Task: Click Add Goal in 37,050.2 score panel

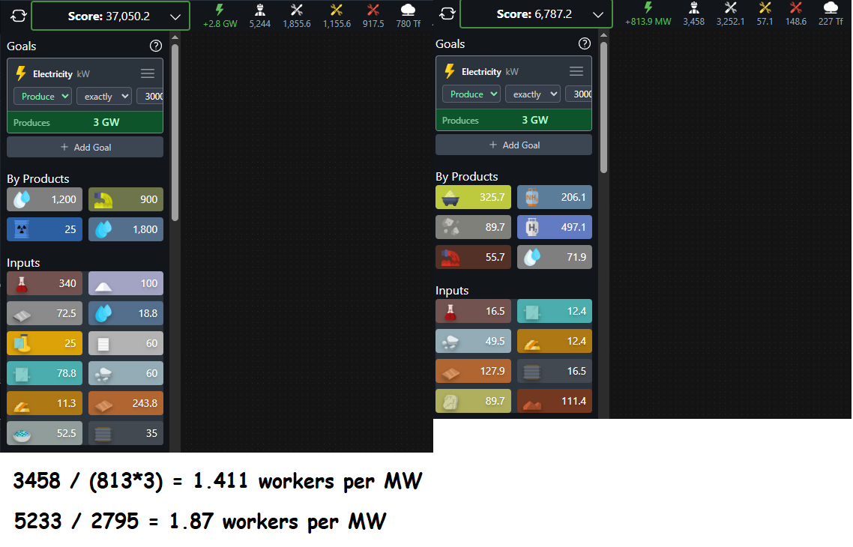Action: click(85, 148)
